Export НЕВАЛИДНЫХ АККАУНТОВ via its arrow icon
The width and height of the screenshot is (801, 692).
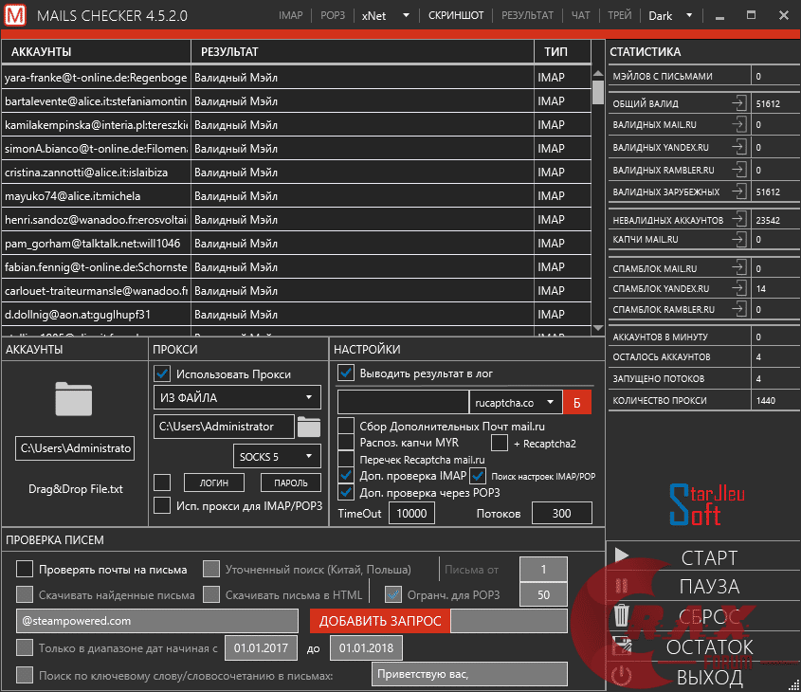(738, 220)
